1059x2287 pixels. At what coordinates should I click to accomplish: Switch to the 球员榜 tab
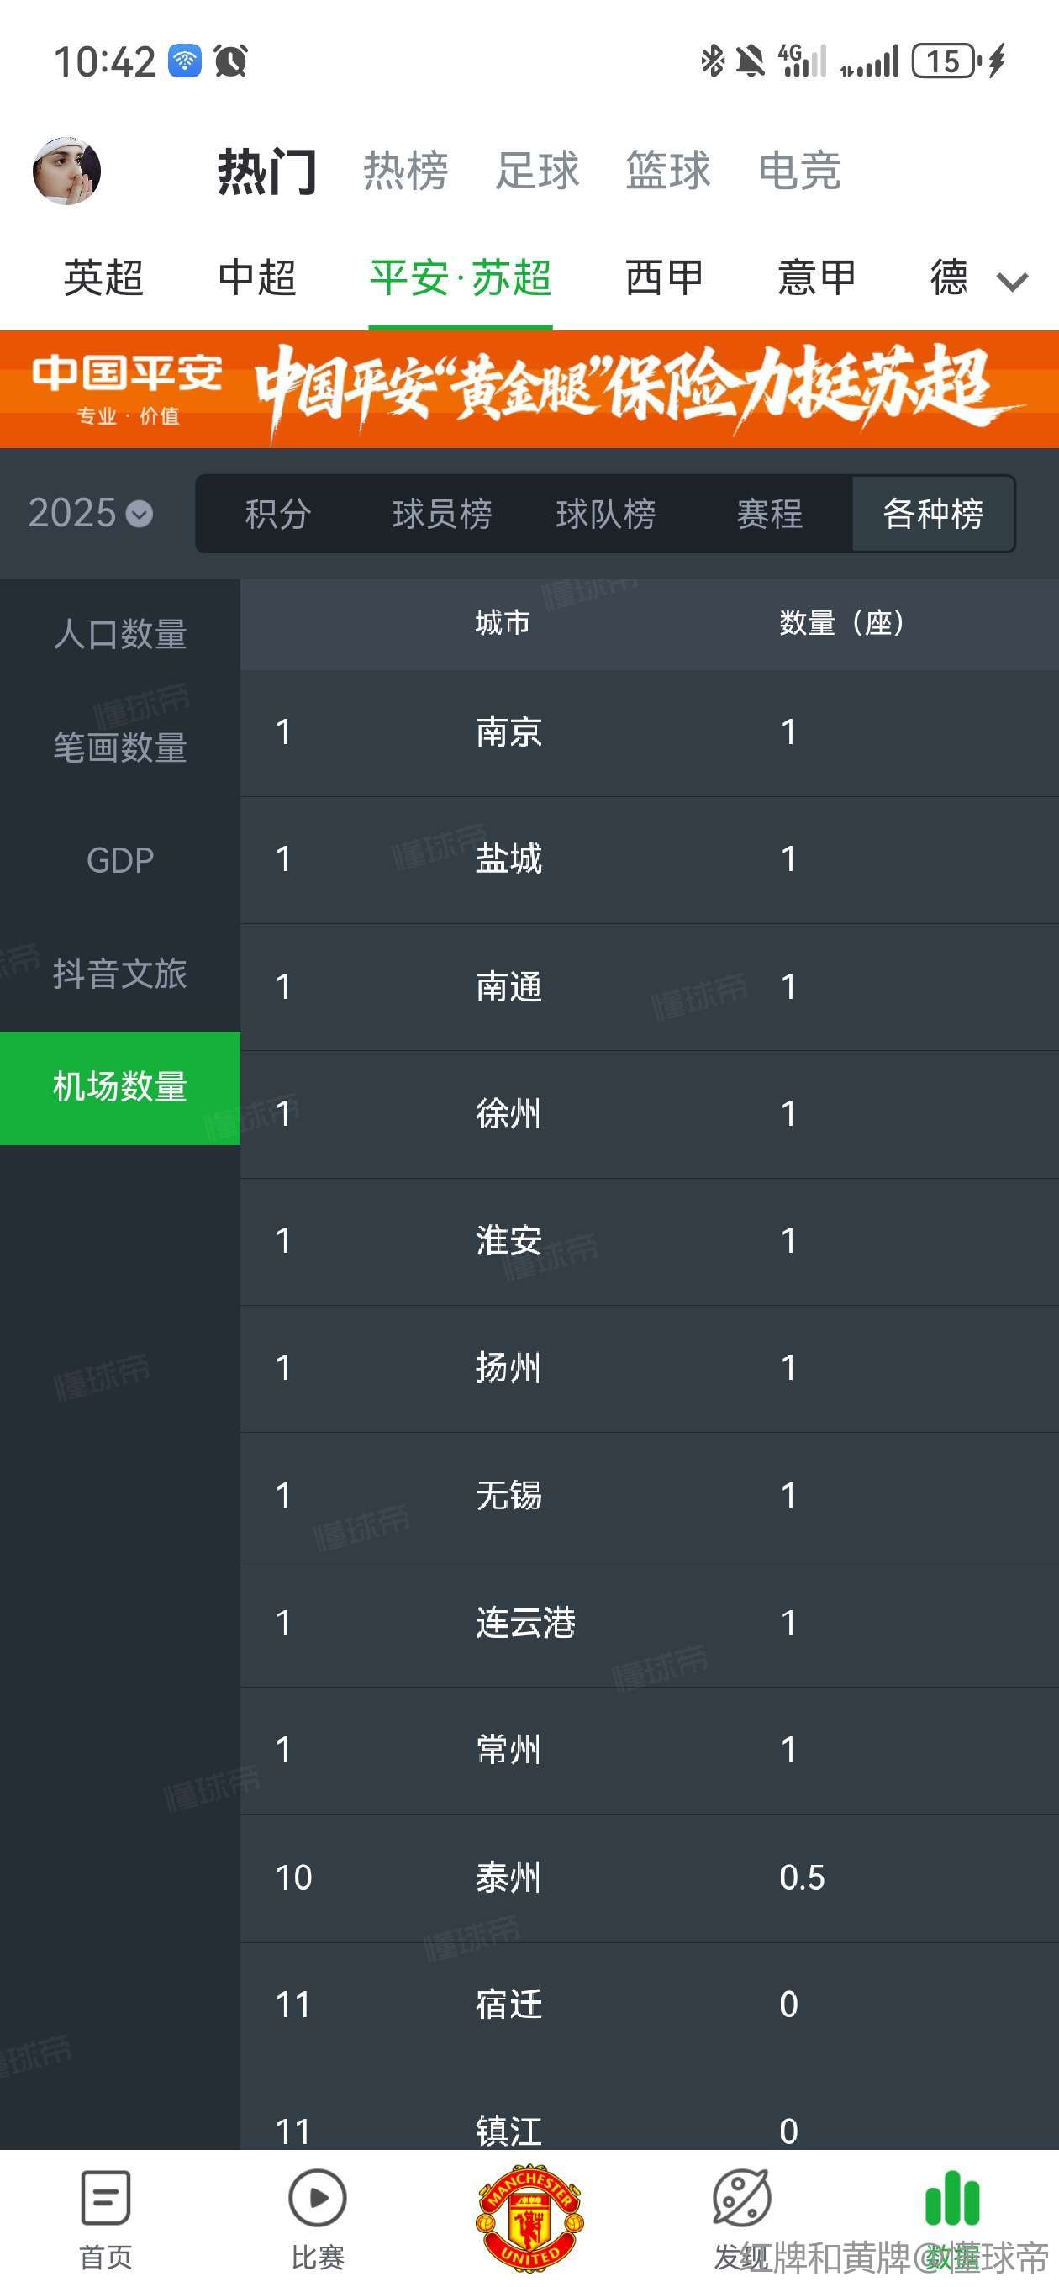[x=442, y=513]
